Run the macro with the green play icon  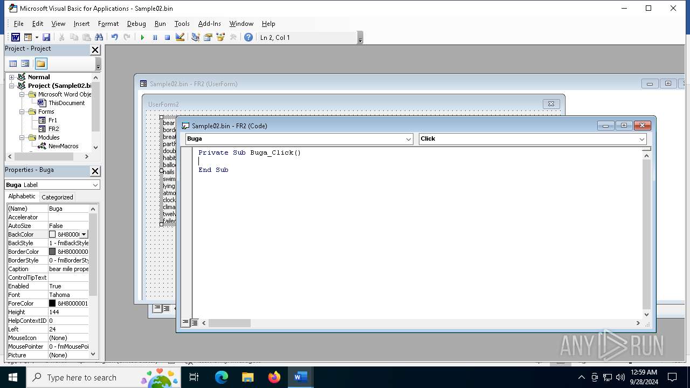pyautogui.click(x=142, y=37)
